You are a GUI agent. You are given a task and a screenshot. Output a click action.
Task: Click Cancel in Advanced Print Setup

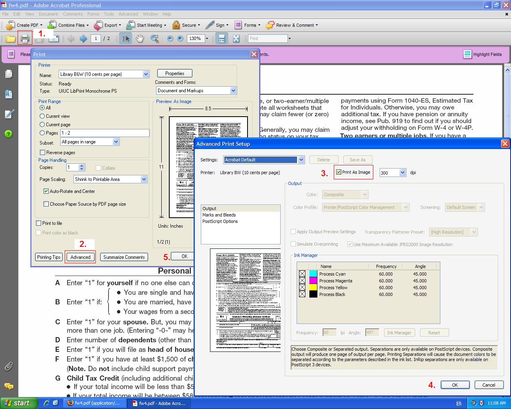click(489, 385)
